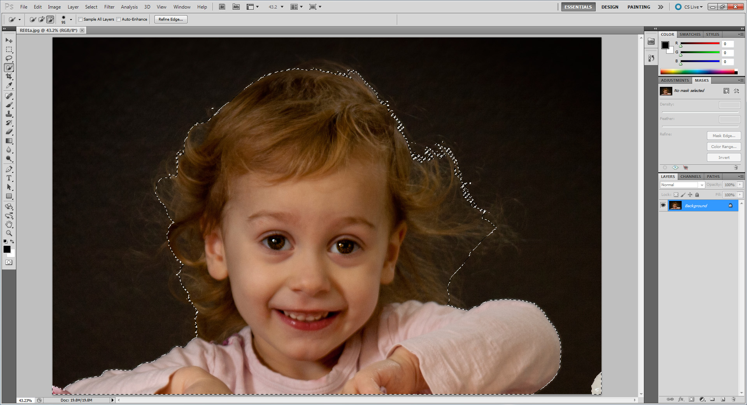Launch Mini Bridge from the menu bar
The width and height of the screenshot is (747, 405).
click(236, 7)
